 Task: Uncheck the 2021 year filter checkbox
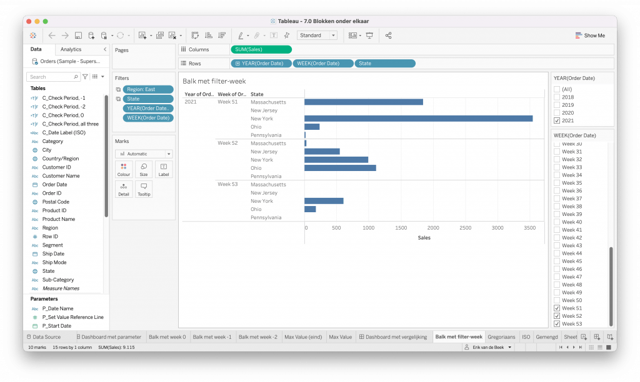[557, 120]
